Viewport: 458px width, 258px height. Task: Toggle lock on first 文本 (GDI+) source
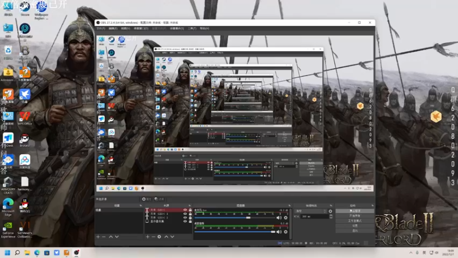tap(190, 210)
